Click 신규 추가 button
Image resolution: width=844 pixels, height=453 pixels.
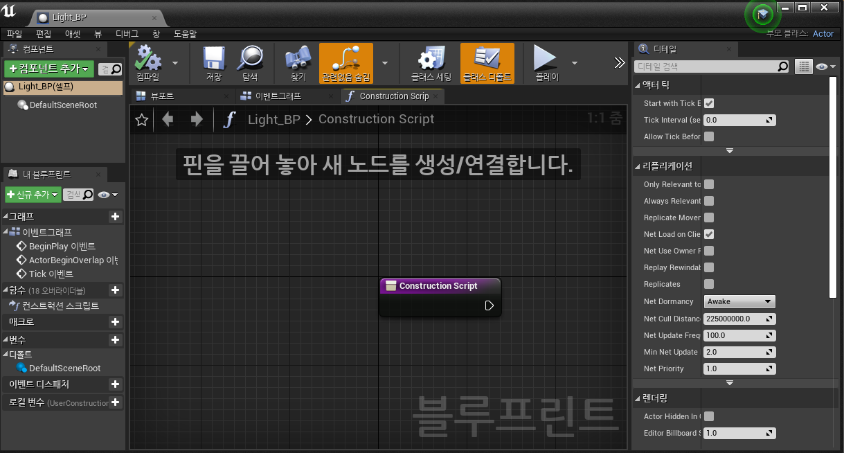32,195
